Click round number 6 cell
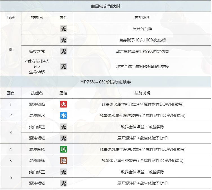This screenshot has width=212, height=190. coord(11,178)
